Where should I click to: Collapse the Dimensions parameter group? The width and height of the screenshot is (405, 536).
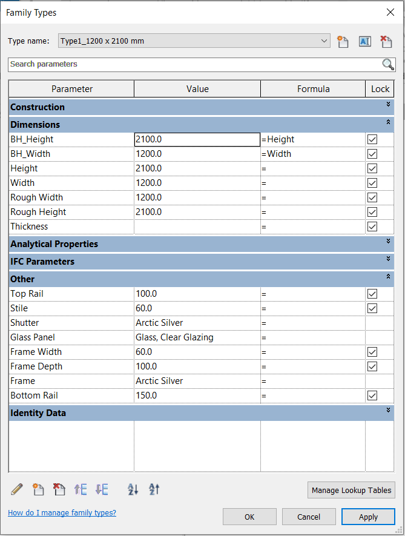click(x=388, y=123)
